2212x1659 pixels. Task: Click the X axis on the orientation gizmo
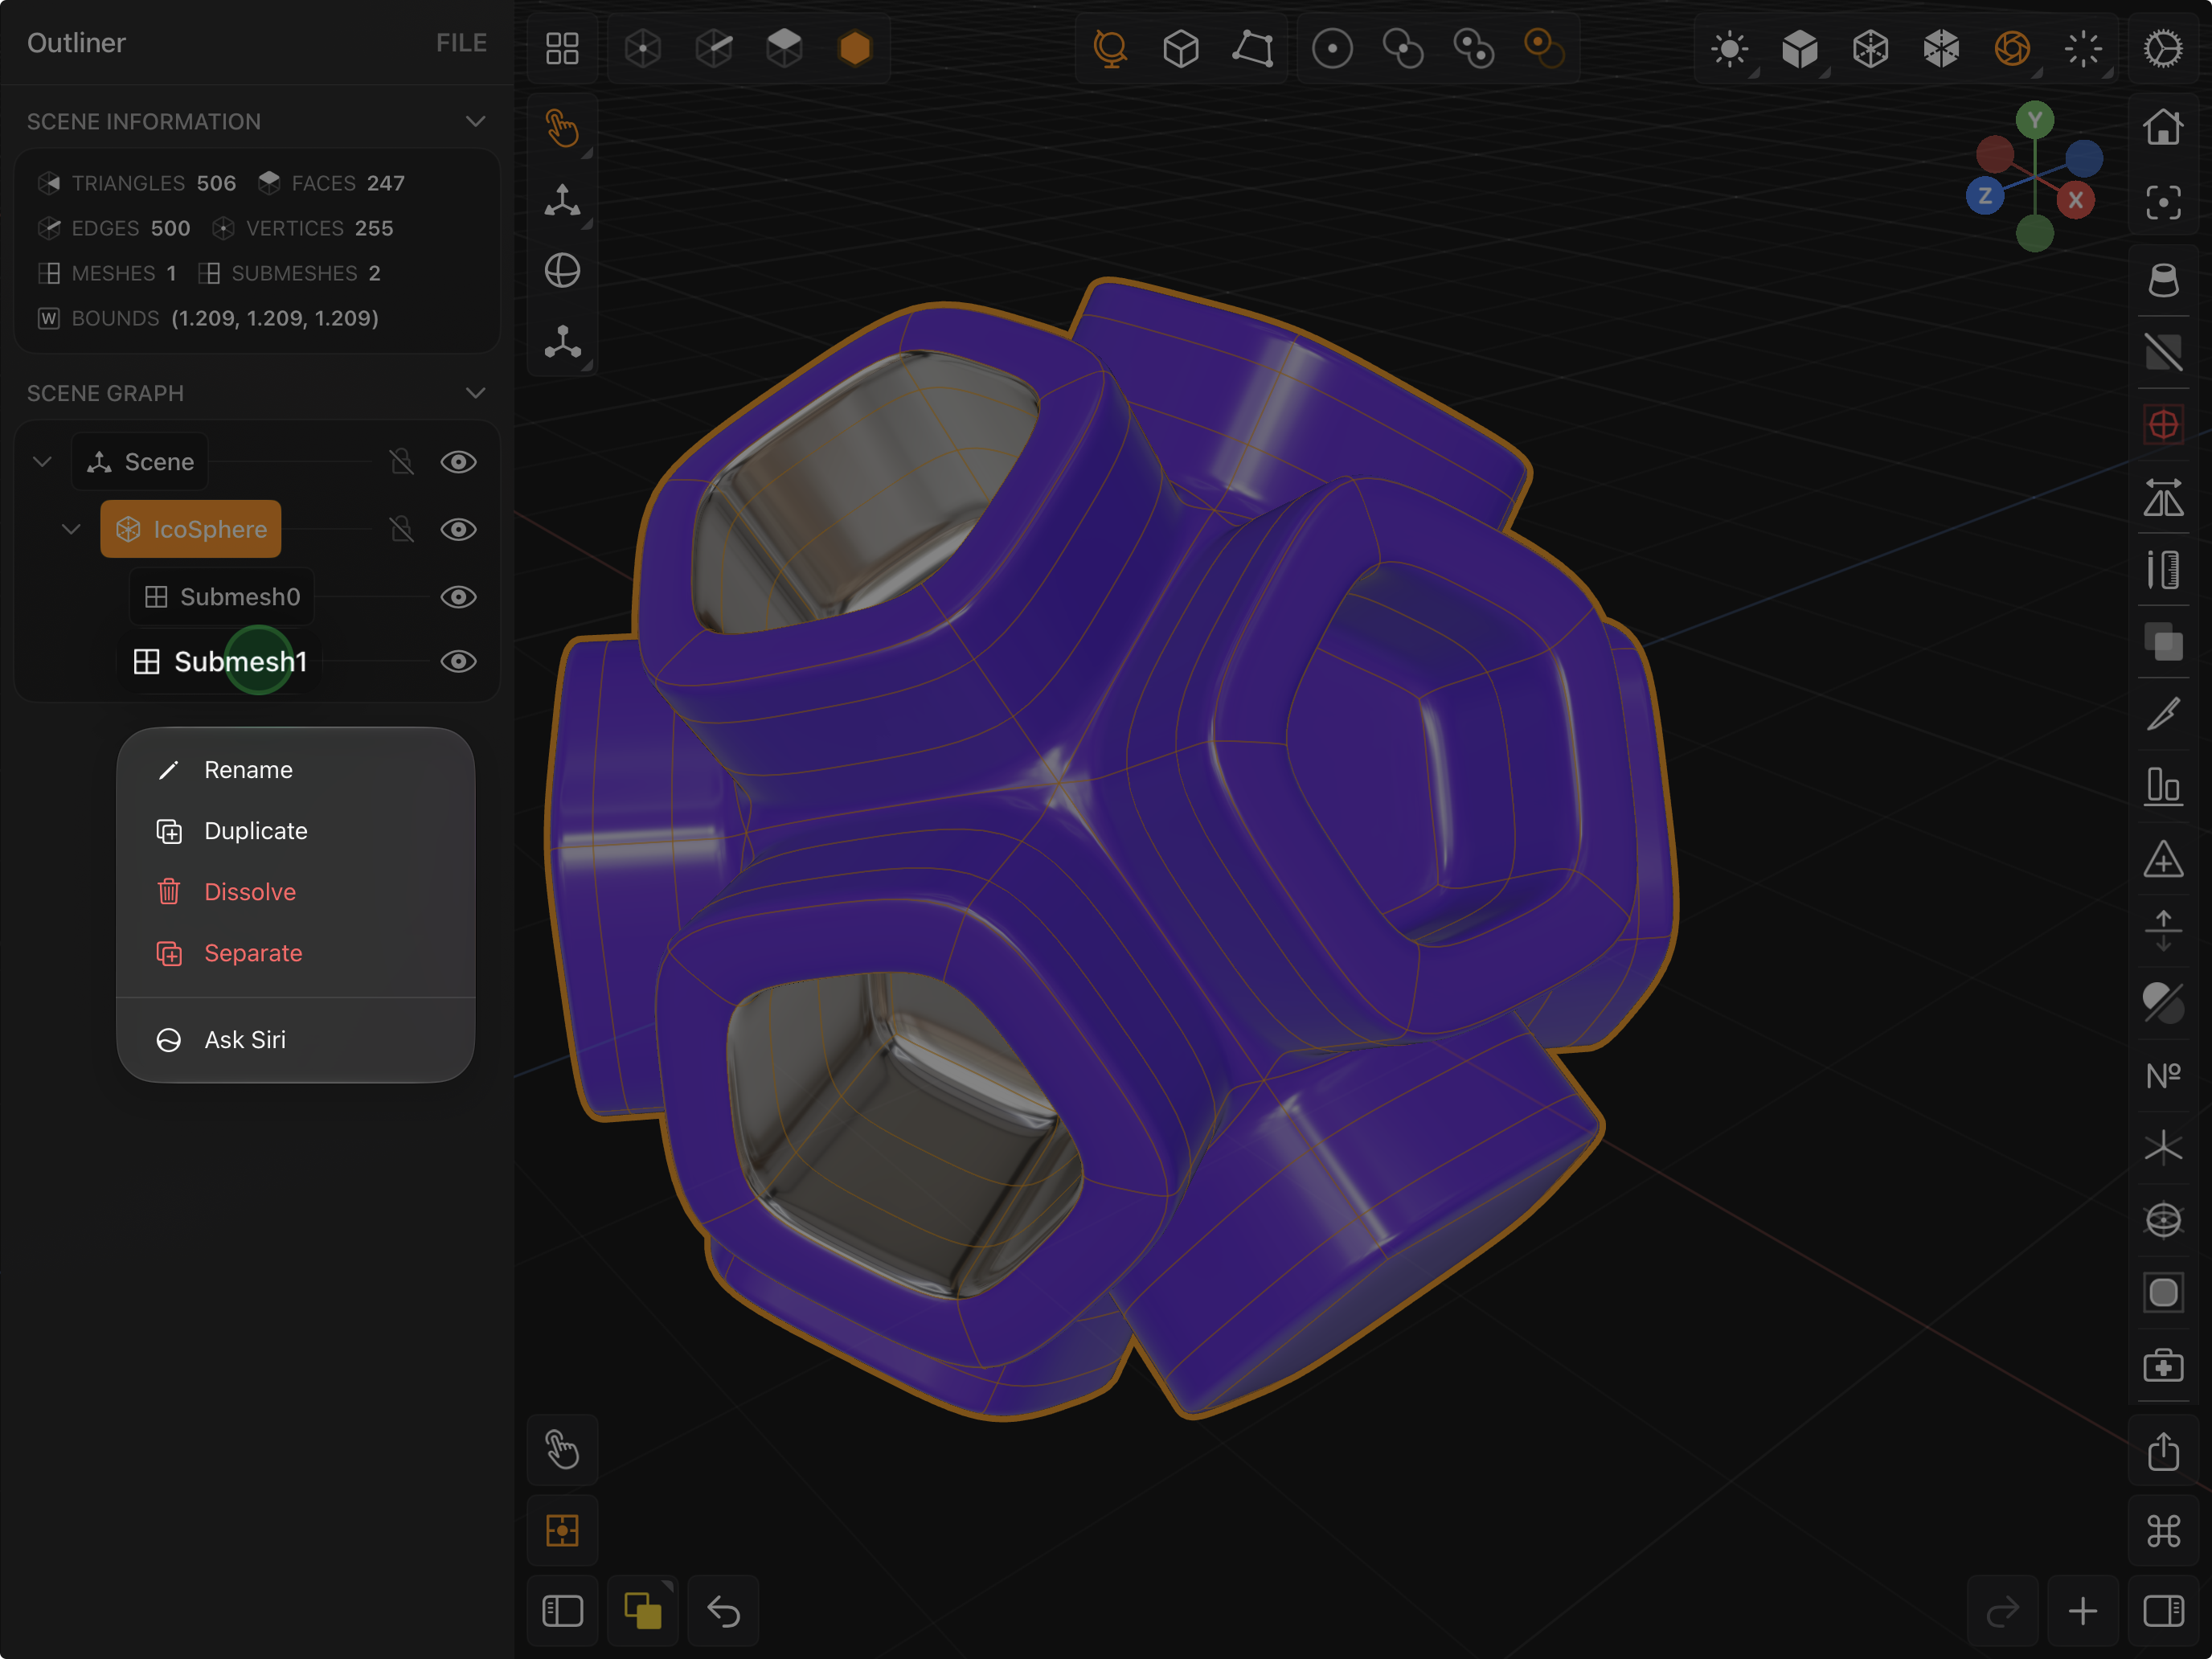click(2075, 200)
